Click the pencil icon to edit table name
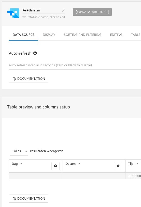The image size is (141, 207). 64,10
